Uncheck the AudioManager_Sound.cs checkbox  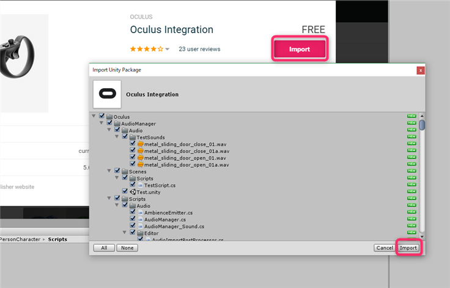133,226
